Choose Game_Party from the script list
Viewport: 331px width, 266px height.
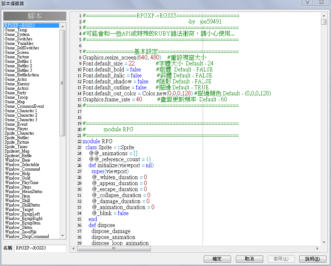[15, 93]
